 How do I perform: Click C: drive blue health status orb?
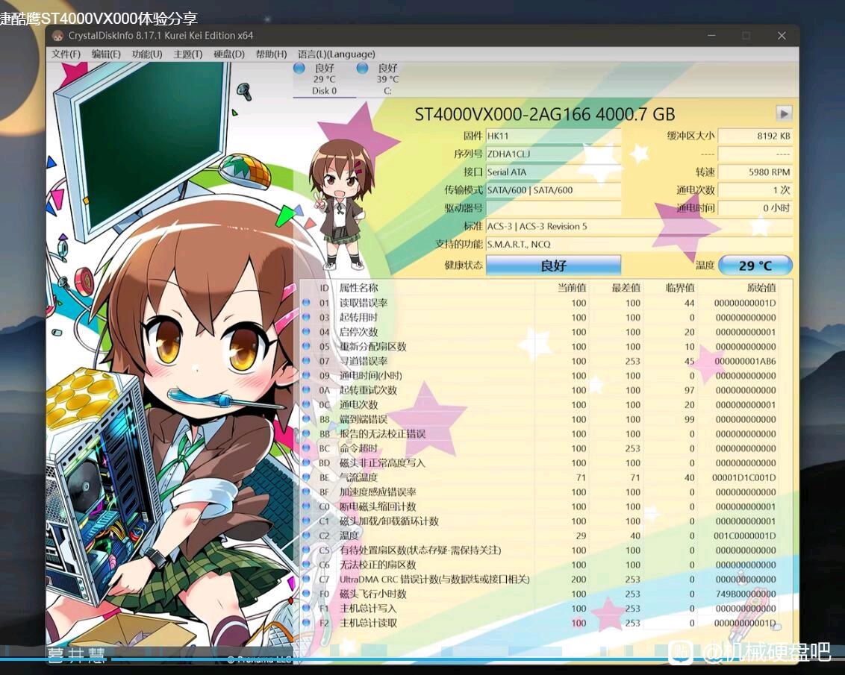(x=362, y=68)
